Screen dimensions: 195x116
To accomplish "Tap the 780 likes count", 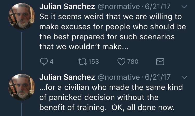I will (x=133, y=62).
